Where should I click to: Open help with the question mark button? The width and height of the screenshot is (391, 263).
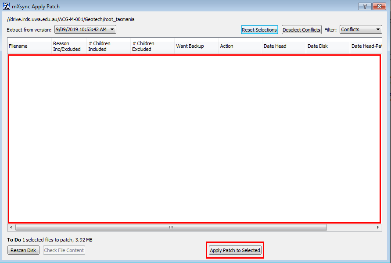pyautogui.click(x=364, y=7)
